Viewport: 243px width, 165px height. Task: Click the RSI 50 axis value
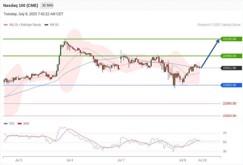[225, 142]
